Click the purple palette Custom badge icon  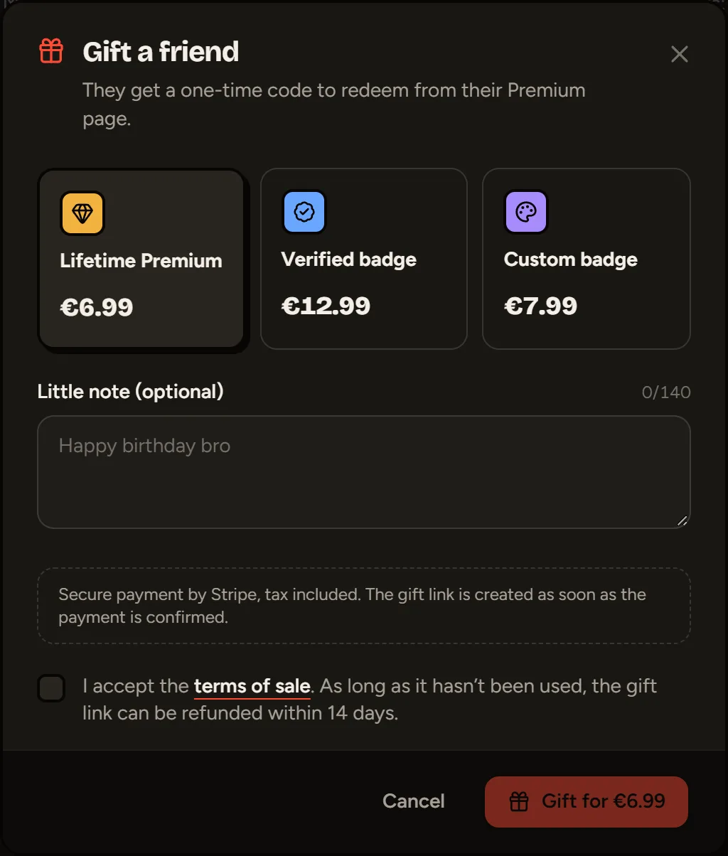click(526, 212)
